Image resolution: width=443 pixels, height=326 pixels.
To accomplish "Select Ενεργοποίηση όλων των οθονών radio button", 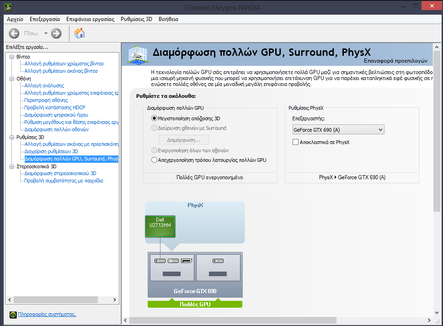I will click(x=154, y=150).
